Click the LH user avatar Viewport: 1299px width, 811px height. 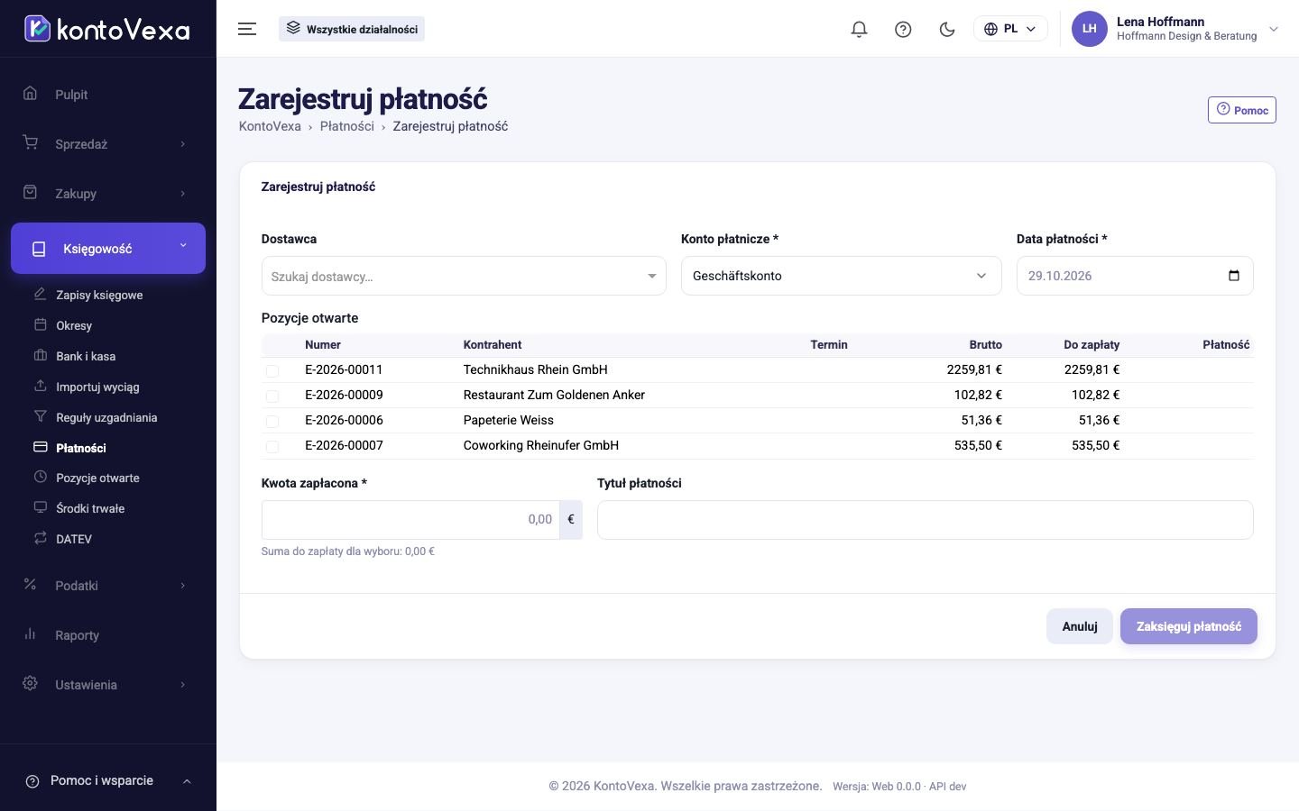click(1089, 29)
